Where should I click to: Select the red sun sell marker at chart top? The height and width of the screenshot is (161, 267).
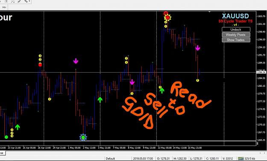[x=167, y=18]
